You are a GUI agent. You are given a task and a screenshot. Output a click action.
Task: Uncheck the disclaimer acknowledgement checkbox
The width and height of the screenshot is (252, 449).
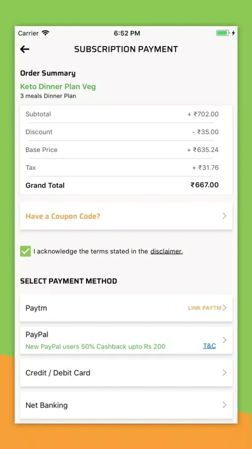tap(26, 251)
